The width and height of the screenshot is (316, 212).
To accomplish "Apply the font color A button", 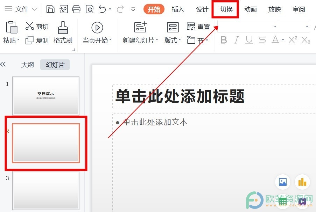I will point(275,39).
